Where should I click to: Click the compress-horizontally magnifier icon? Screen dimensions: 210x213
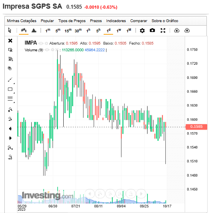coord(10,157)
